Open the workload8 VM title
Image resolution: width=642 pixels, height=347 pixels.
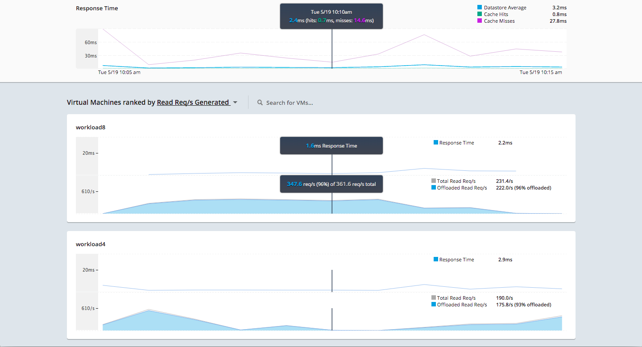[x=91, y=128]
